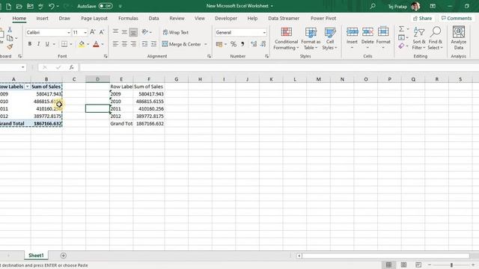Open Merge & Center dropdown arrow
The height and width of the screenshot is (269, 479).
[x=206, y=44]
